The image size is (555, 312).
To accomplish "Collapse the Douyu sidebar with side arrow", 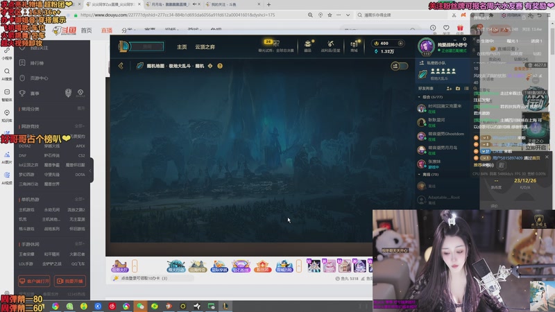I will tap(91, 171).
